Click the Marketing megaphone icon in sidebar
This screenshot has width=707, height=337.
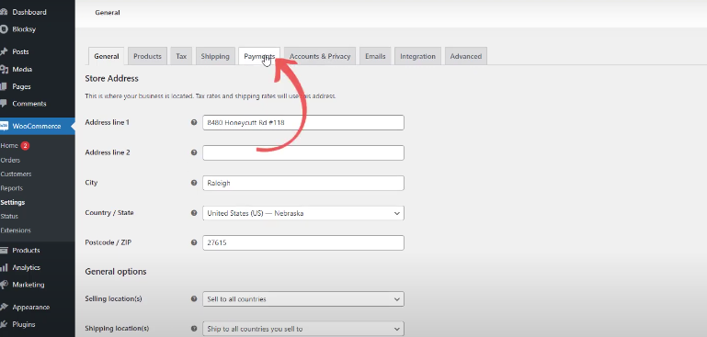pos(4,285)
